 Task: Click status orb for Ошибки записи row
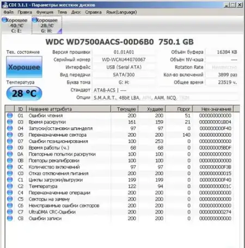[10, 218]
